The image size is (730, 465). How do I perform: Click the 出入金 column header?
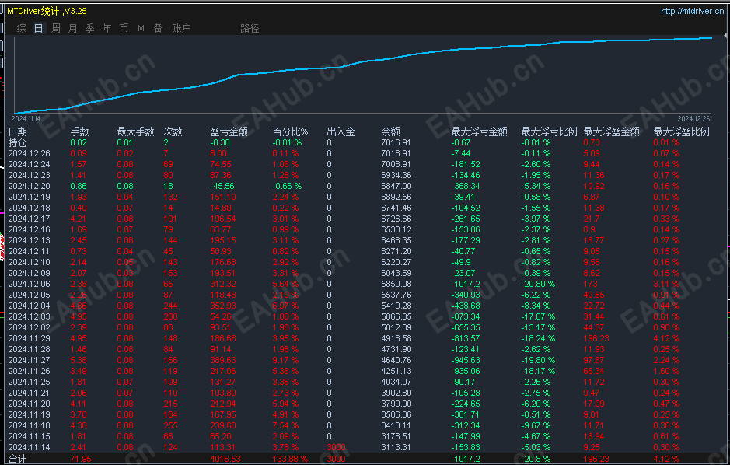point(341,131)
